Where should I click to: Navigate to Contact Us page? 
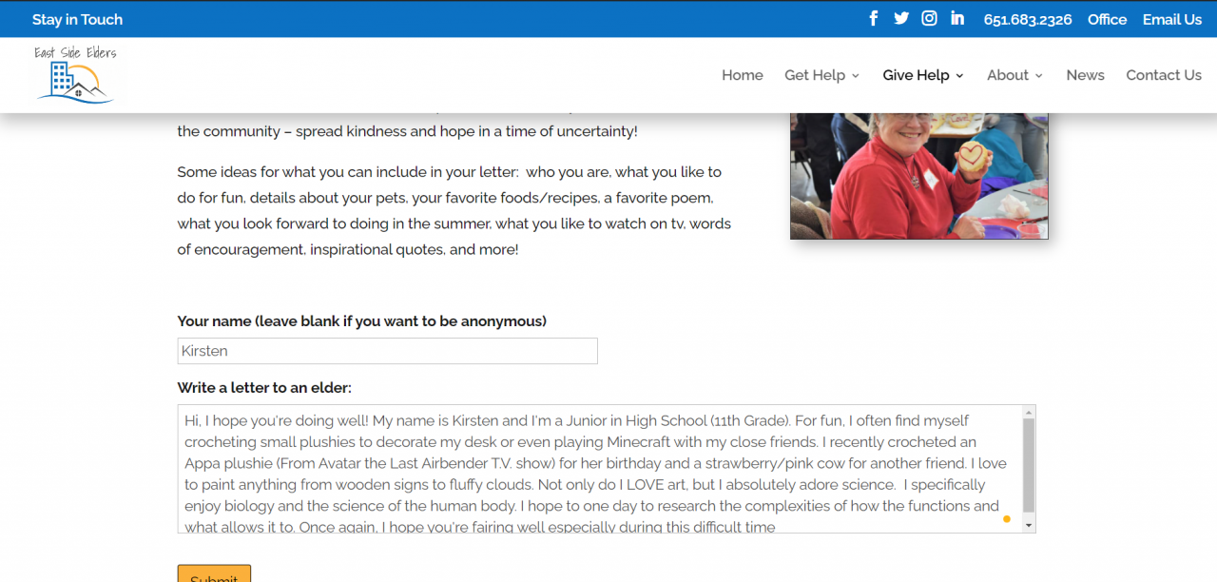tap(1164, 75)
